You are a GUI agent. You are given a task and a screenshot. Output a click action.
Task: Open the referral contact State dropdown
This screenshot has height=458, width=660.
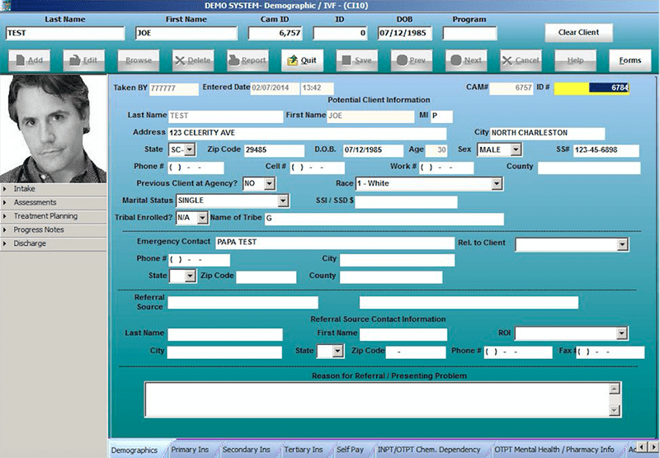338,351
